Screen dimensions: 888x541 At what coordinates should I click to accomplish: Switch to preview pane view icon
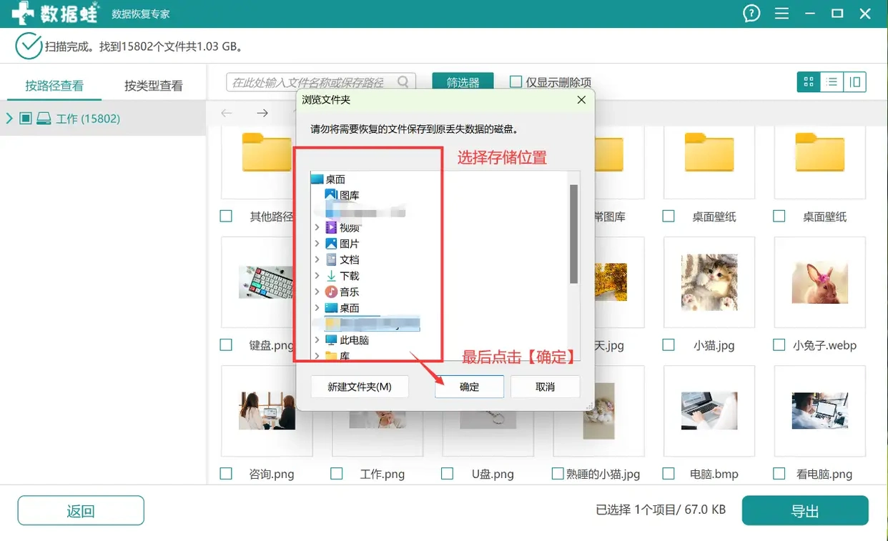click(x=854, y=81)
